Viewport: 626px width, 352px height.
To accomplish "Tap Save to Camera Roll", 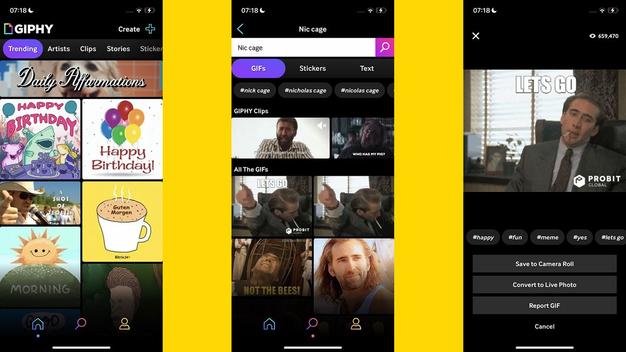I will tap(544, 263).
